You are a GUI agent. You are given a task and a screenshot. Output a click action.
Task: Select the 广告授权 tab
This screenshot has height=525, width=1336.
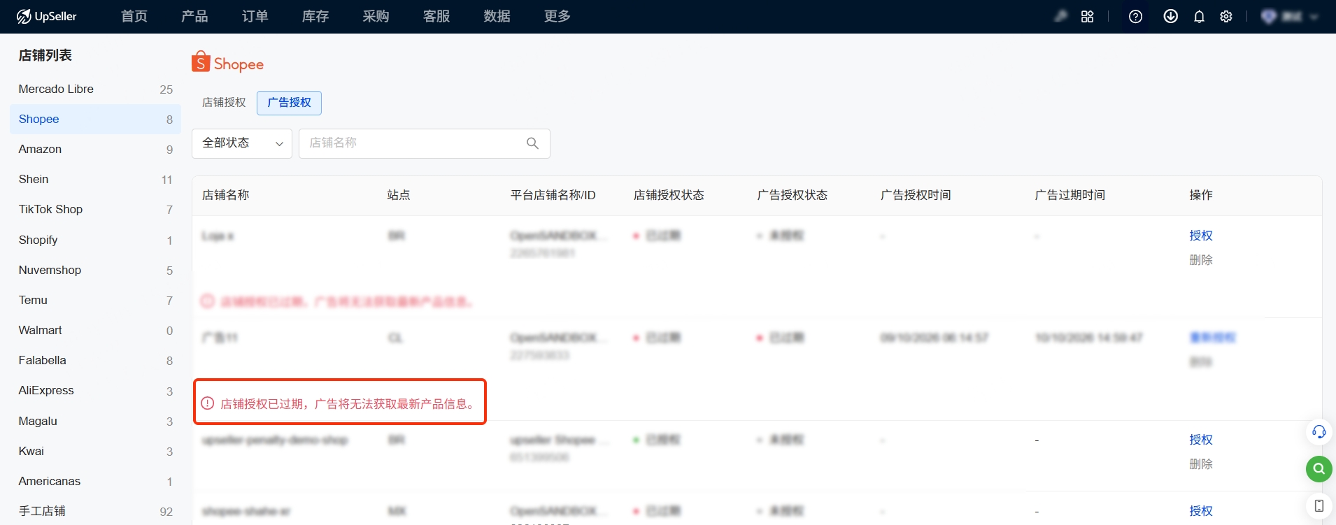[x=289, y=103]
